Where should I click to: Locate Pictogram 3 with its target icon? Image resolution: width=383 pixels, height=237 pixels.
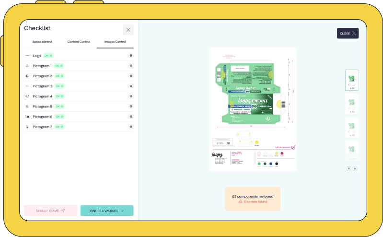pos(131,86)
